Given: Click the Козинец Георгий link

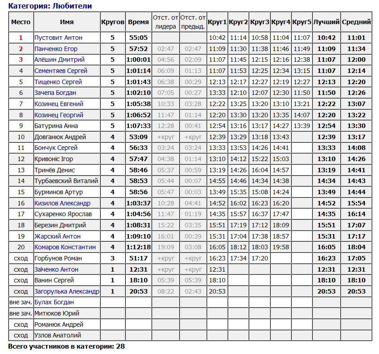Looking at the screenshot, I should click(59, 115).
